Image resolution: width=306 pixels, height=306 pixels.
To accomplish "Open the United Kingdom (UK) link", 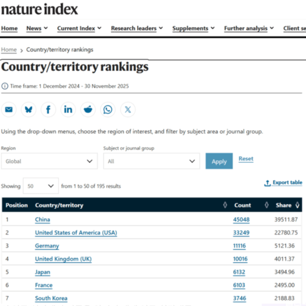I will pos(63,259).
